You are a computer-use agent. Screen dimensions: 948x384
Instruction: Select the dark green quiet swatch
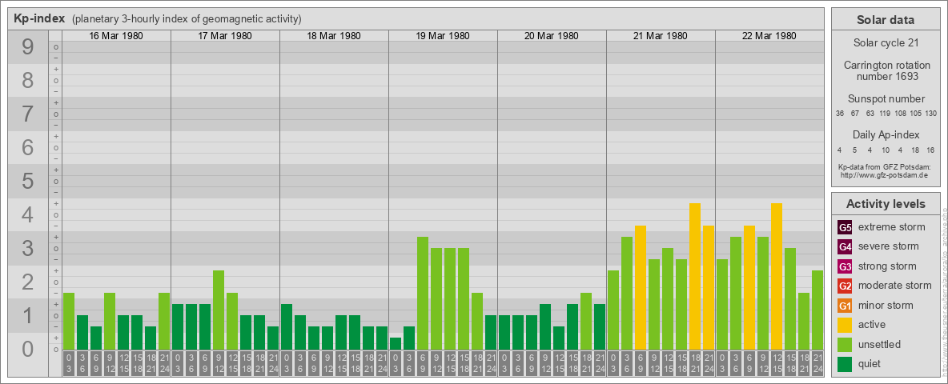(x=845, y=363)
